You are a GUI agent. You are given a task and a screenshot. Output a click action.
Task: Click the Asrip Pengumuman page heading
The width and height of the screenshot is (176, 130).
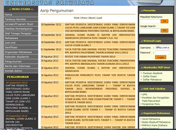tap(57, 11)
